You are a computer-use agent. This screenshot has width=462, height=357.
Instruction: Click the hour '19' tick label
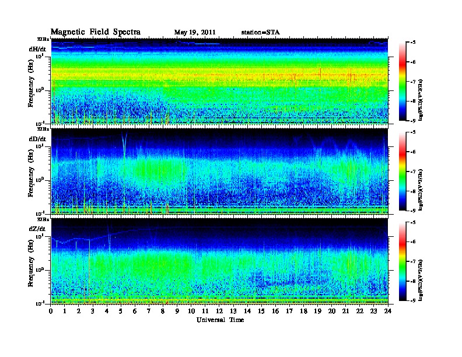[x=317, y=311]
